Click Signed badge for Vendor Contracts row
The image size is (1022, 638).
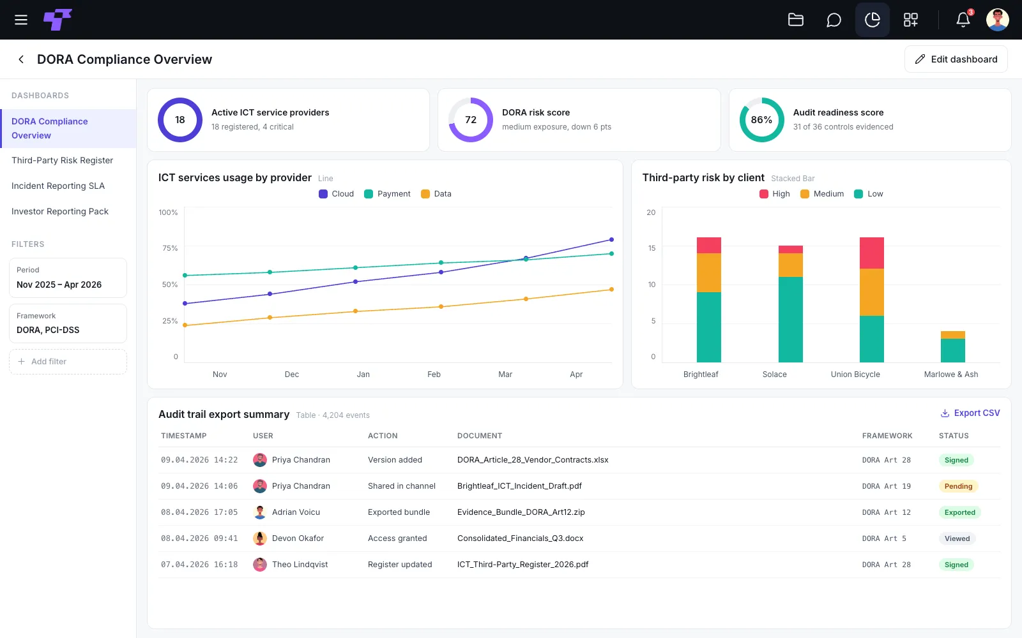click(956, 460)
